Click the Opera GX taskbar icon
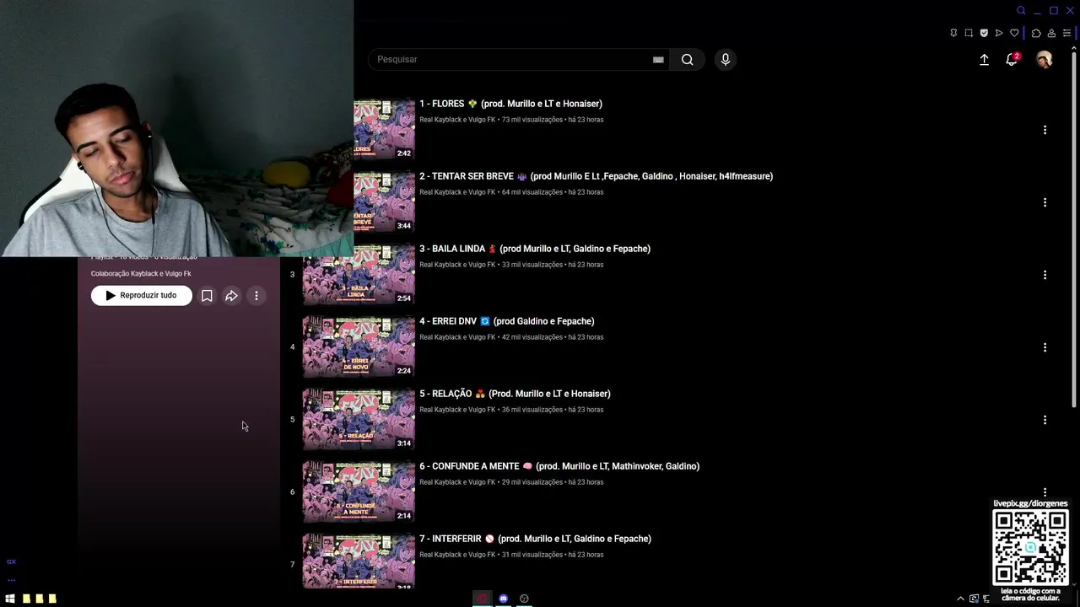 pos(482,599)
